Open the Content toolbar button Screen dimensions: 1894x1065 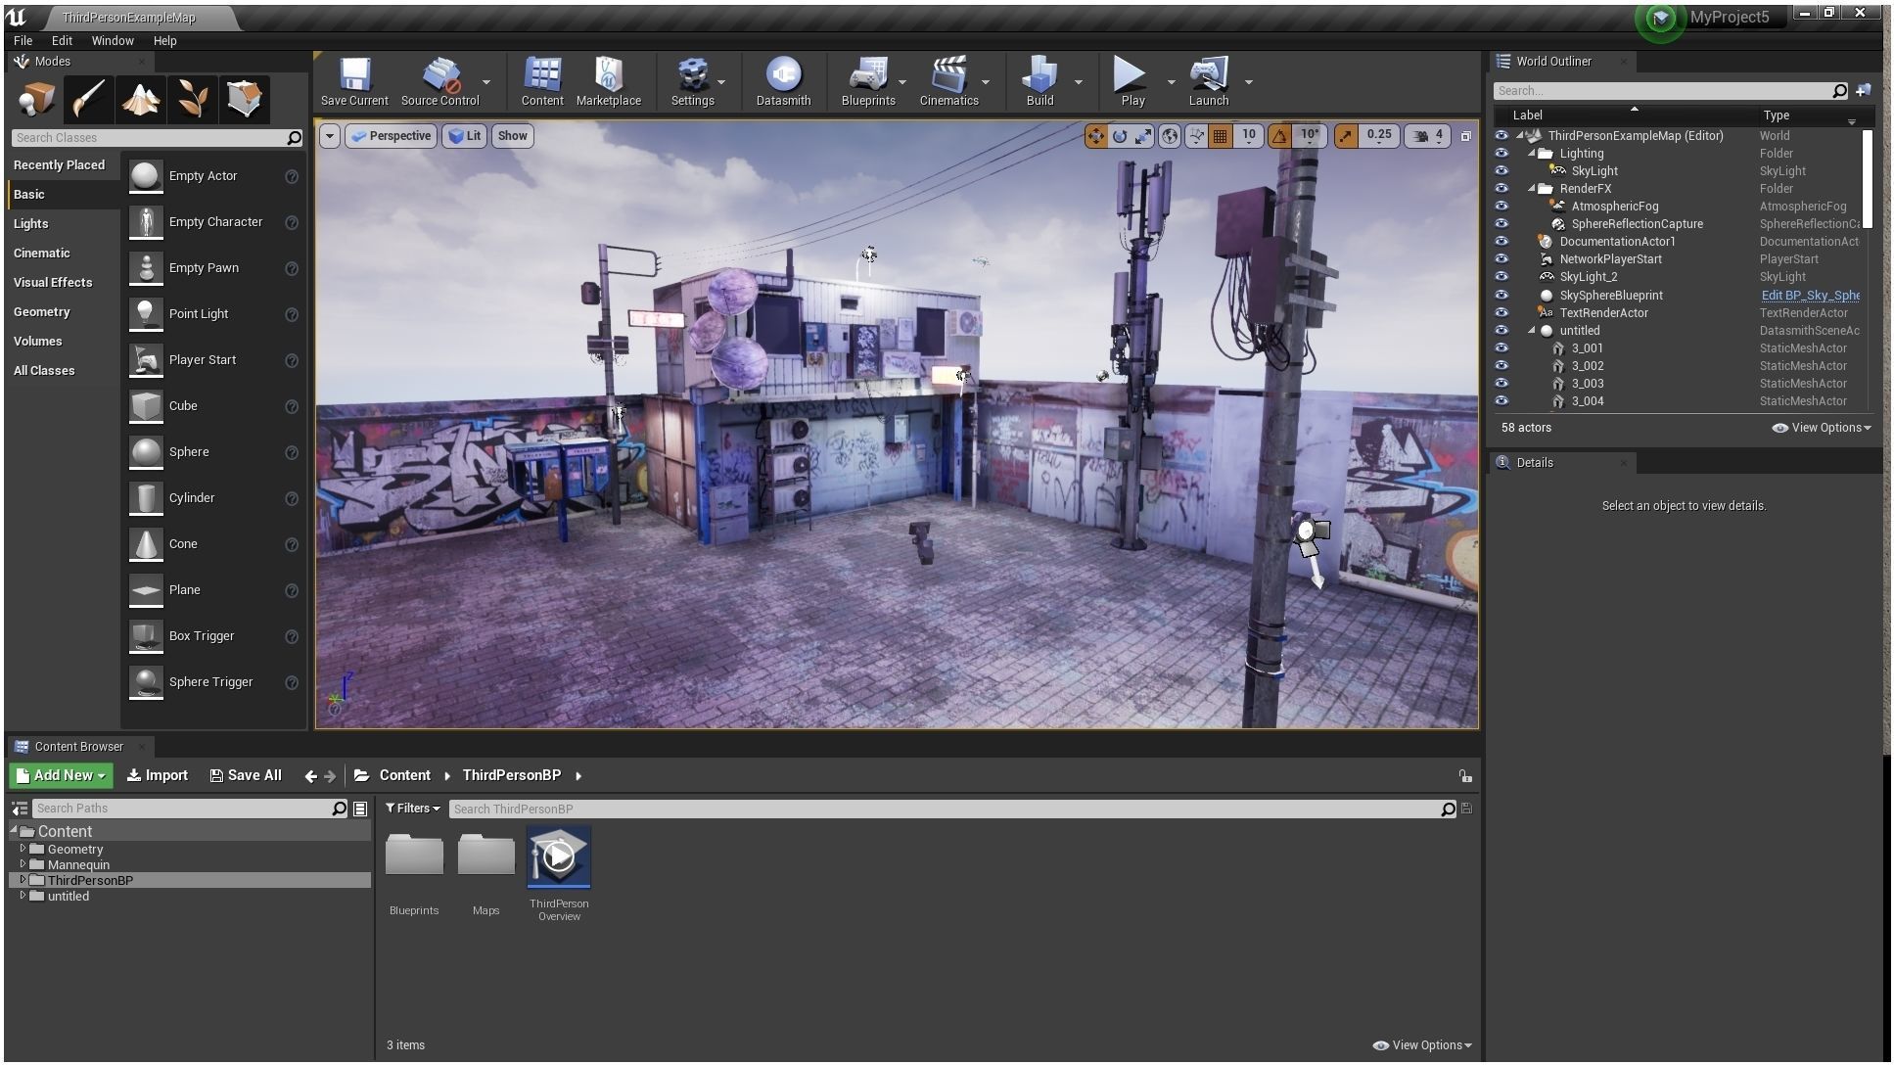pos(542,81)
